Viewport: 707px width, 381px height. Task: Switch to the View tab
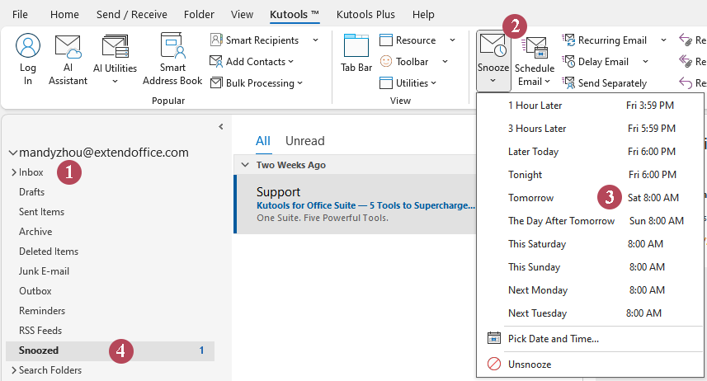pyautogui.click(x=243, y=14)
